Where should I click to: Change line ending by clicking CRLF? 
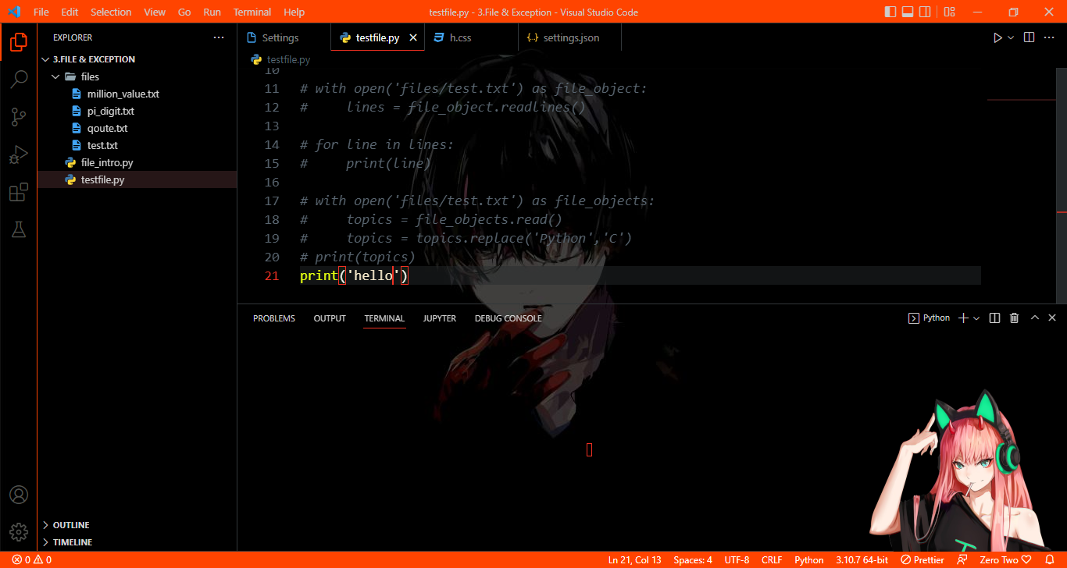coord(771,559)
